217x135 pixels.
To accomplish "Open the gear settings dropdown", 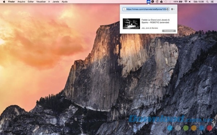I will (x=173, y=9).
